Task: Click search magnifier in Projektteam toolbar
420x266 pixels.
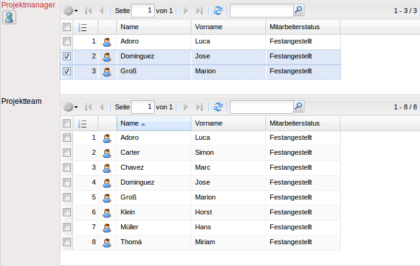Action: (x=298, y=107)
